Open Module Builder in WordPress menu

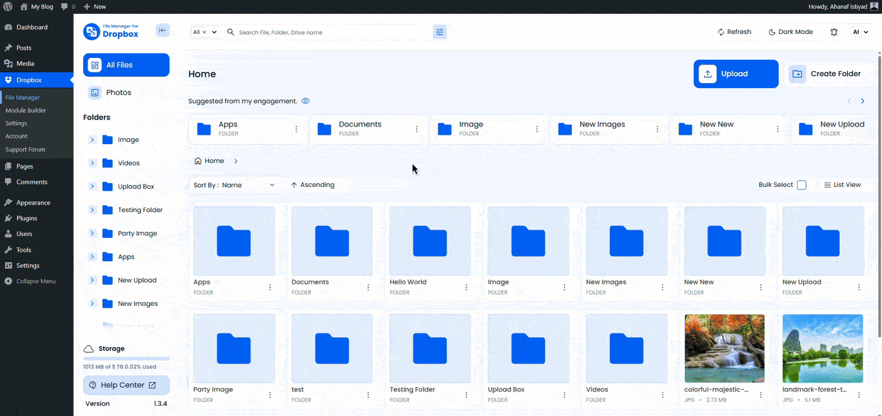click(26, 111)
